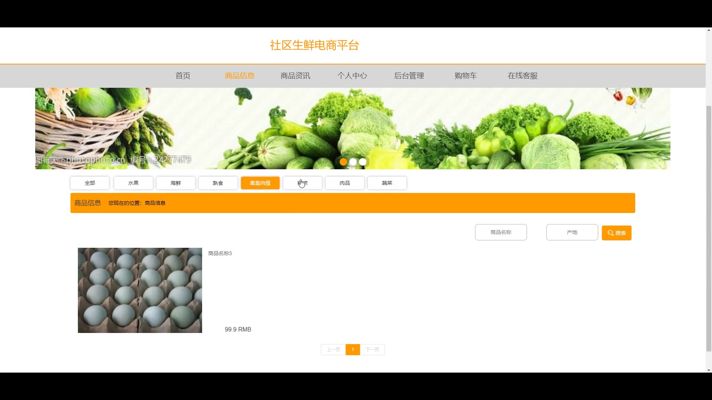Image resolution: width=712 pixels, height=400 pixels.
Task: Select the 商品信息 navigation tab
Action: (x=240, y=76)
